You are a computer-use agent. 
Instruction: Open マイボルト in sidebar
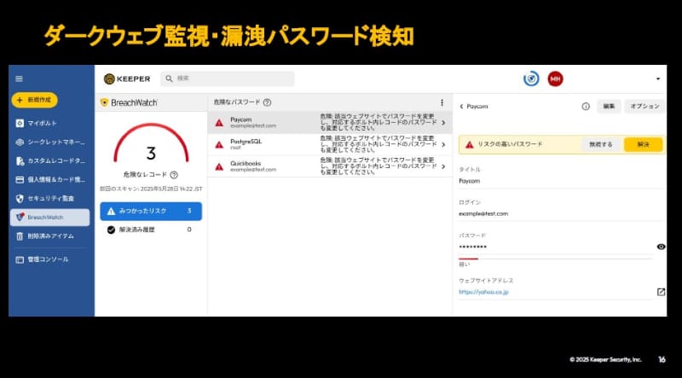[42, 123]
